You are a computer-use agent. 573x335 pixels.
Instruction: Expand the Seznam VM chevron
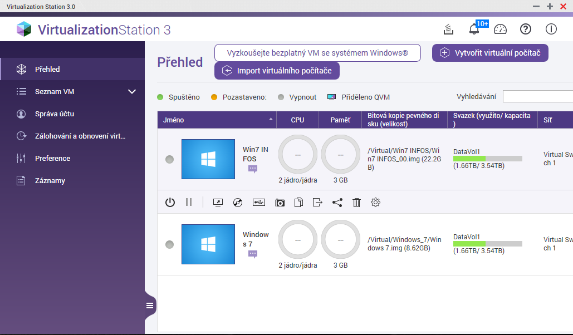tap(132, 91)
